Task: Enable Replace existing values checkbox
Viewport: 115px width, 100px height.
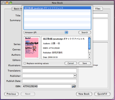Action: (x=25, y=63)
